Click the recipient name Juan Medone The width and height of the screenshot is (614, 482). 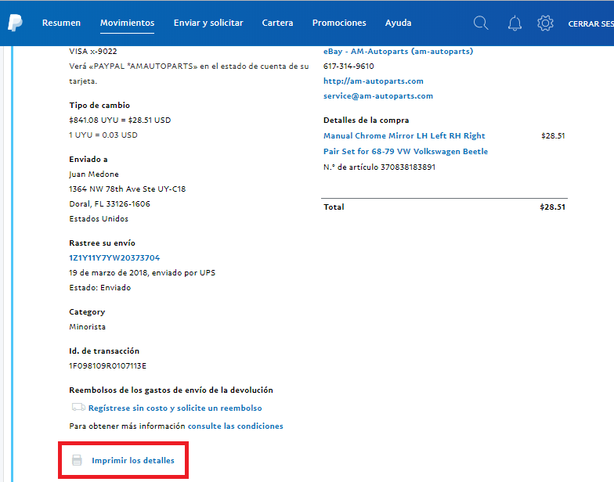(x=94, y=174)
